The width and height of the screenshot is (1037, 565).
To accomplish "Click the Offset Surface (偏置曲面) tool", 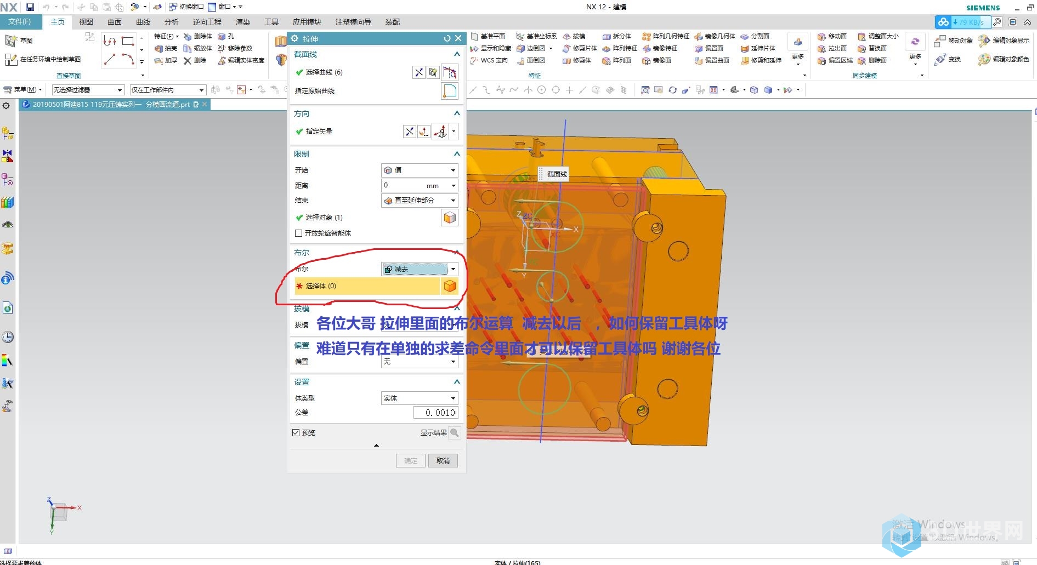I will tap(712, 60).
